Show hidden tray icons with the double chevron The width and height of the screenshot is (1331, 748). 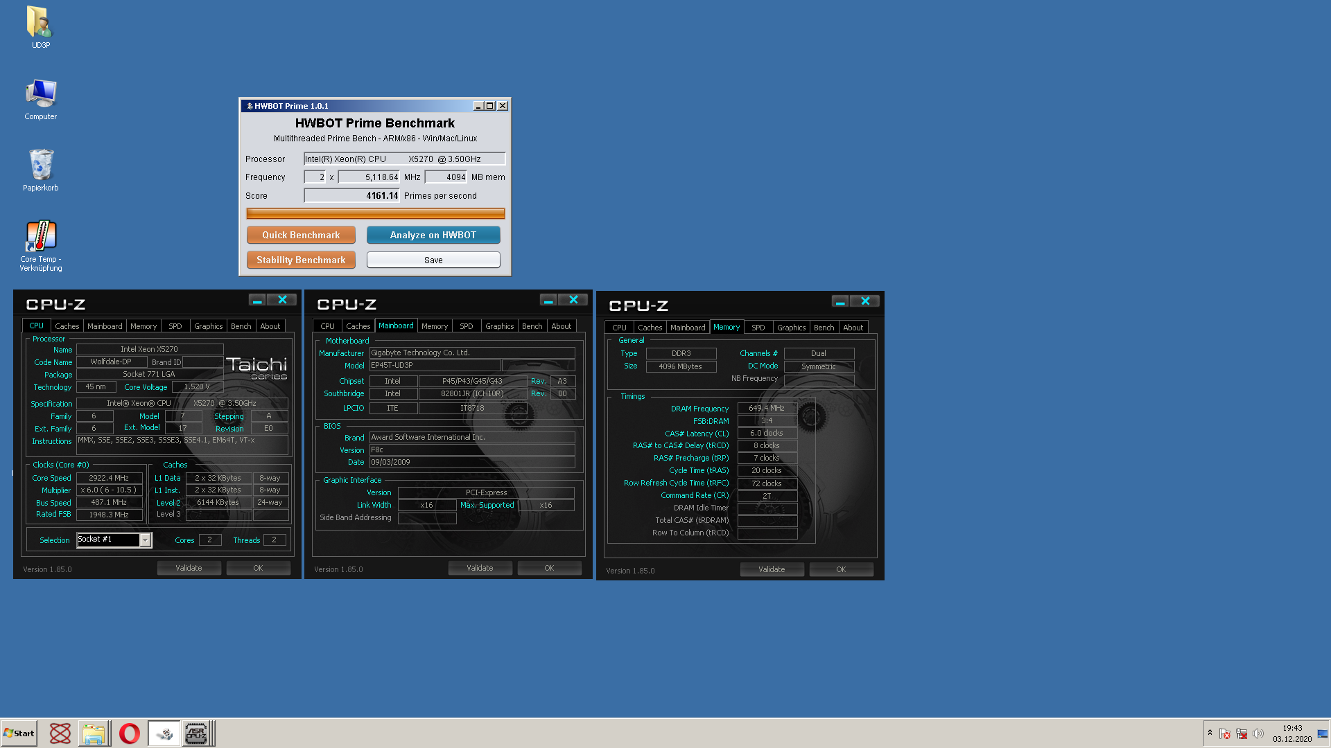[x=1210, y=733]
